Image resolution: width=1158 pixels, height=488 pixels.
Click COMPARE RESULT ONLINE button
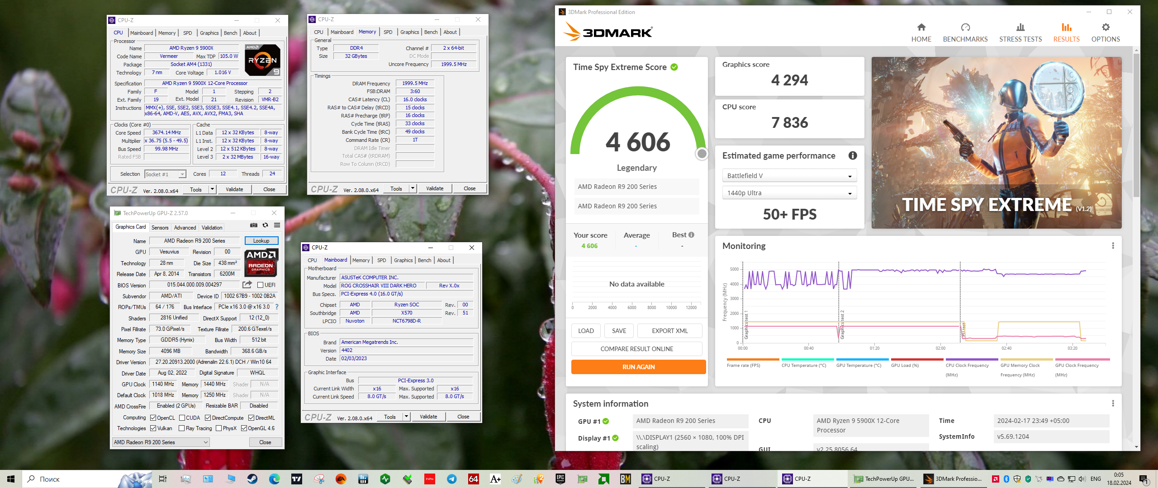pos(636,349)
